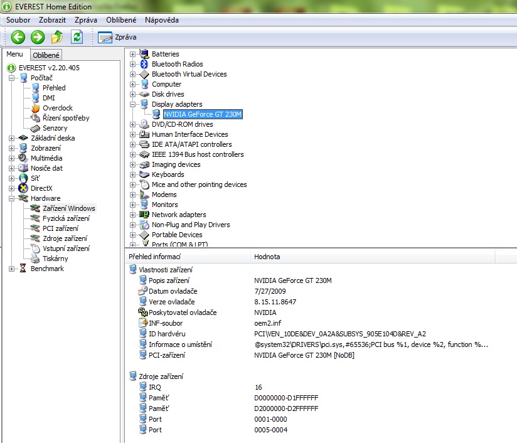Expand the Monitors device node
Image resolution: width=517 pixels, height=443 pixels.
click(x=132, y=205)
